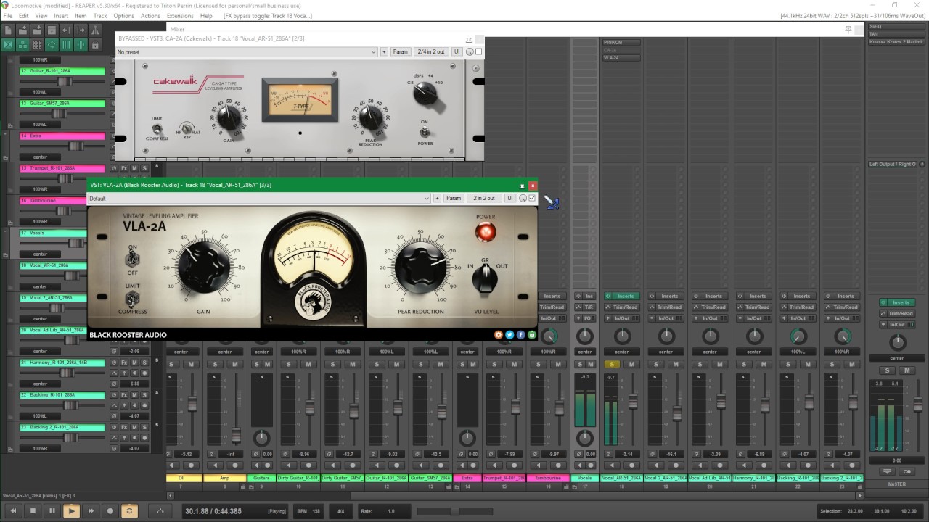Flip the POWER switch on Cakewalk CA-2A
This screenshot has width=929, height=522.
point(424,132)
